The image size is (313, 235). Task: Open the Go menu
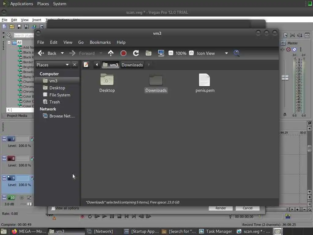coord(81,42)
